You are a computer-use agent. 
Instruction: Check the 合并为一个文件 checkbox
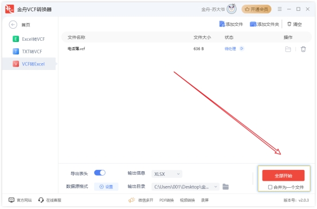coord(270,187)
